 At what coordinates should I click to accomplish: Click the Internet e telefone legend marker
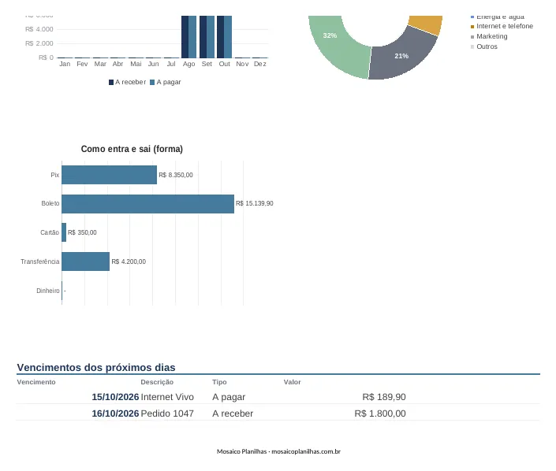click(x=472, y=27)
